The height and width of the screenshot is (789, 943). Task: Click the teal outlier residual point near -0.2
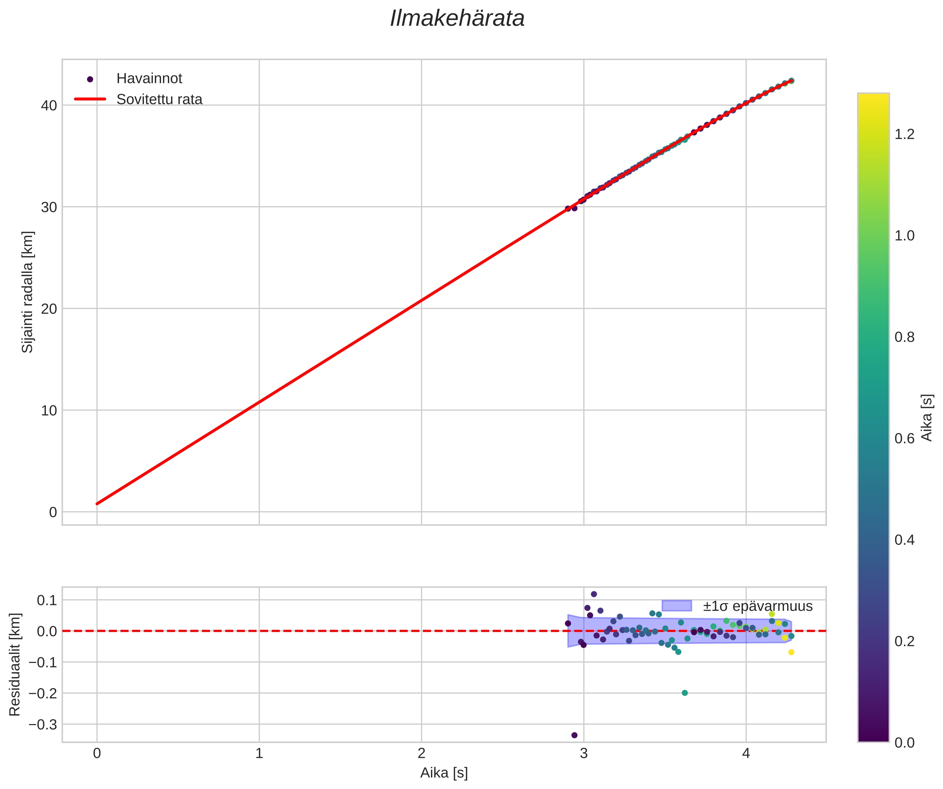click(x=685, y=693)
